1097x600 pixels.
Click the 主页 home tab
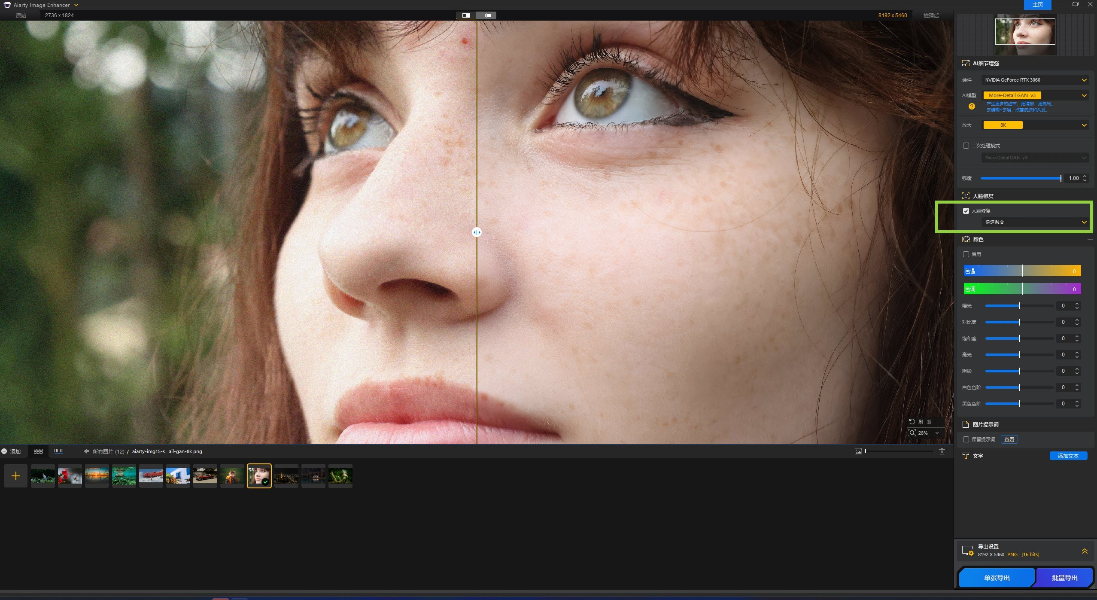[x=1037, y=5]
